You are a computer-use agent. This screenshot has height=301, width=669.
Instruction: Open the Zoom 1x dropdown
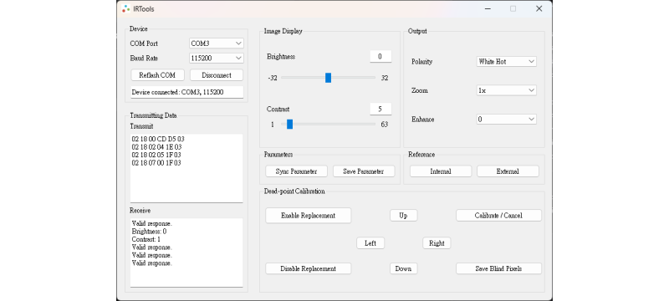coord(507,91)
